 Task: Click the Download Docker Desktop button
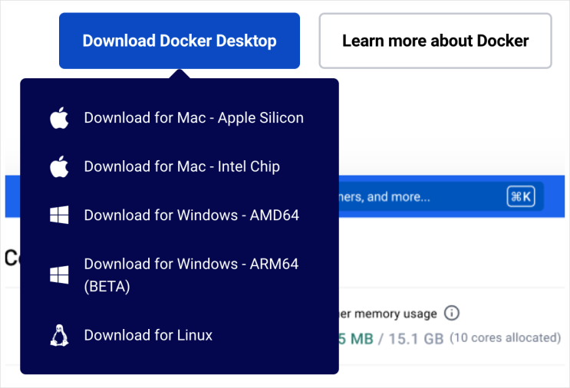coord(180,41)
